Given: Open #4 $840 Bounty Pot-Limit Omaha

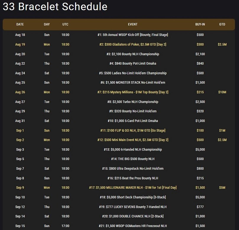Looking at the screenshot, I should (x=133, y=63).
